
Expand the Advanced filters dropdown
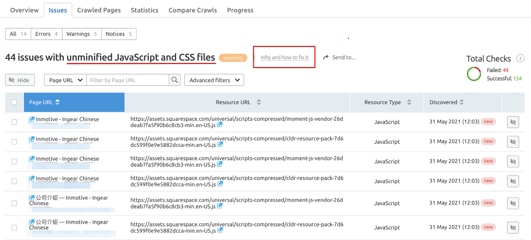(214, 80)
